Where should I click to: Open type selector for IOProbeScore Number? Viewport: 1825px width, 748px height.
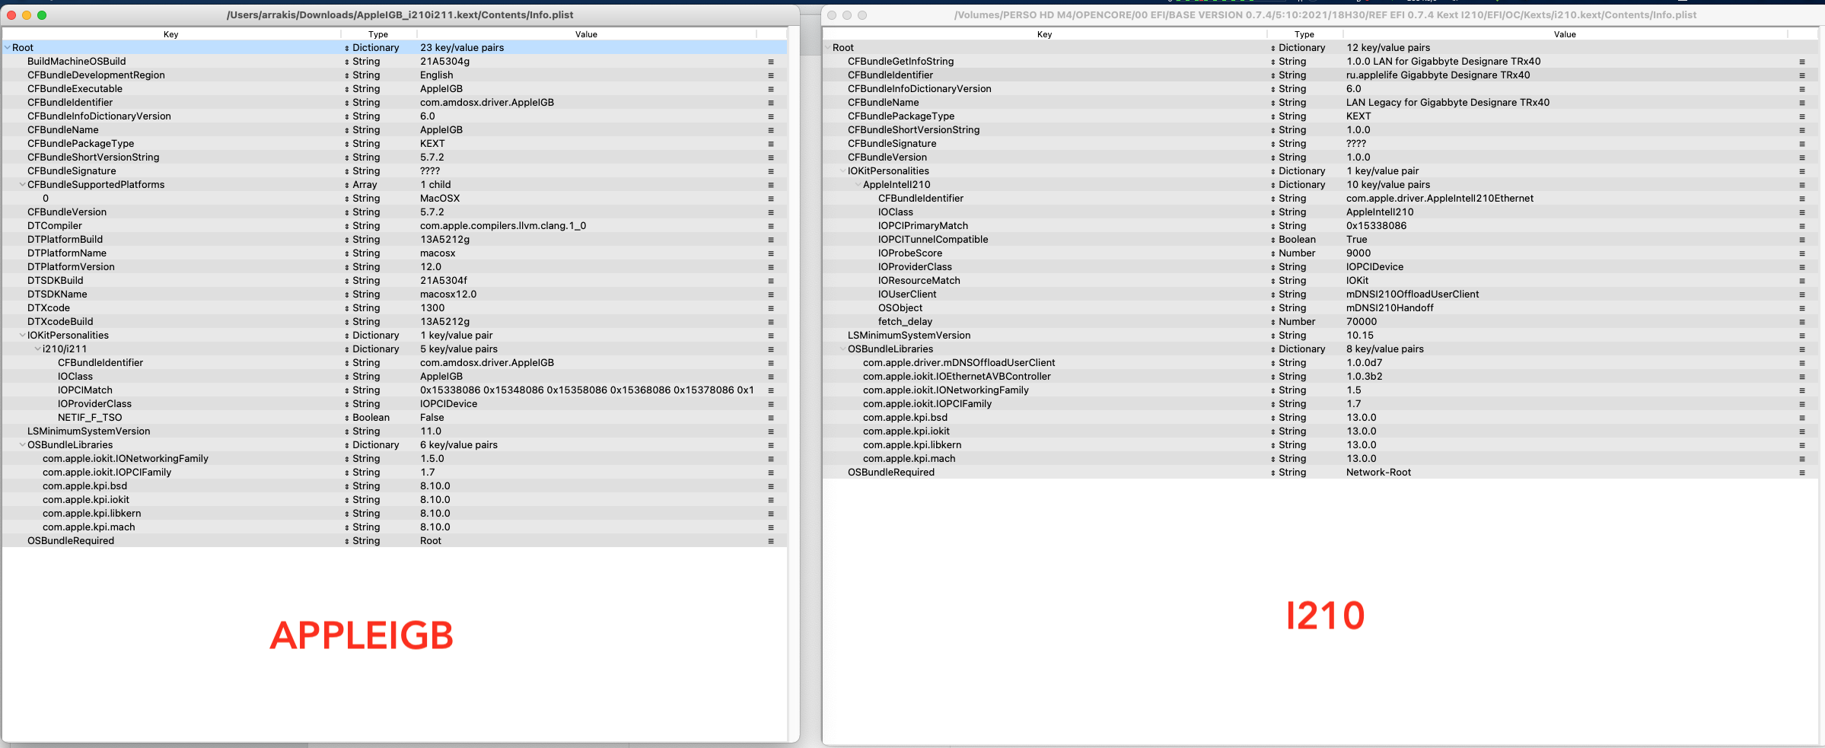click(x=1273, y=253)
